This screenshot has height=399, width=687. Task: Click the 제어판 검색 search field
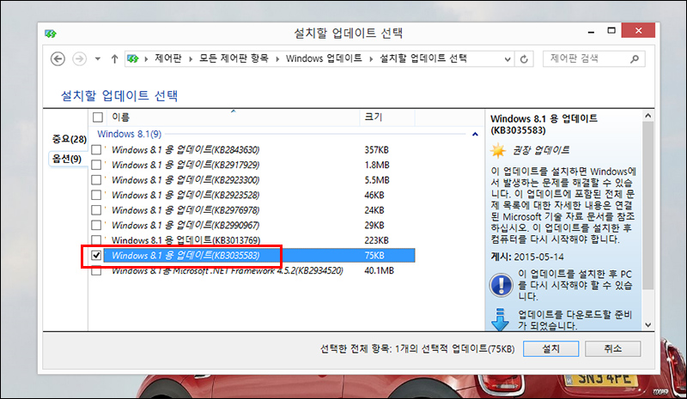[593, 58]
